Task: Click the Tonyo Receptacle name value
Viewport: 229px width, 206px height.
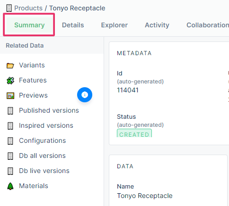Action: pos(145,196)
